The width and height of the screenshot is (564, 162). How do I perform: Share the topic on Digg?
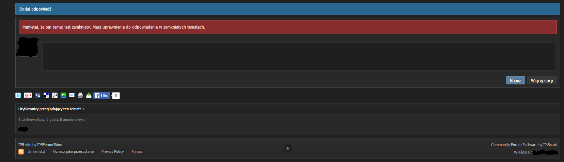click(38, 95)
